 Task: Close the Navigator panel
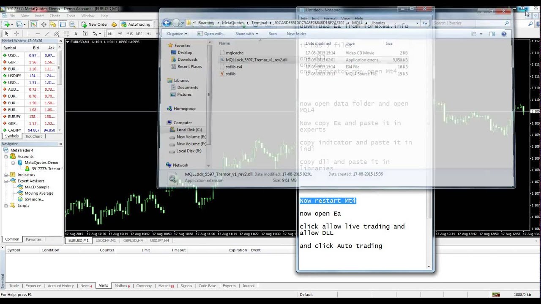[60, 144]
